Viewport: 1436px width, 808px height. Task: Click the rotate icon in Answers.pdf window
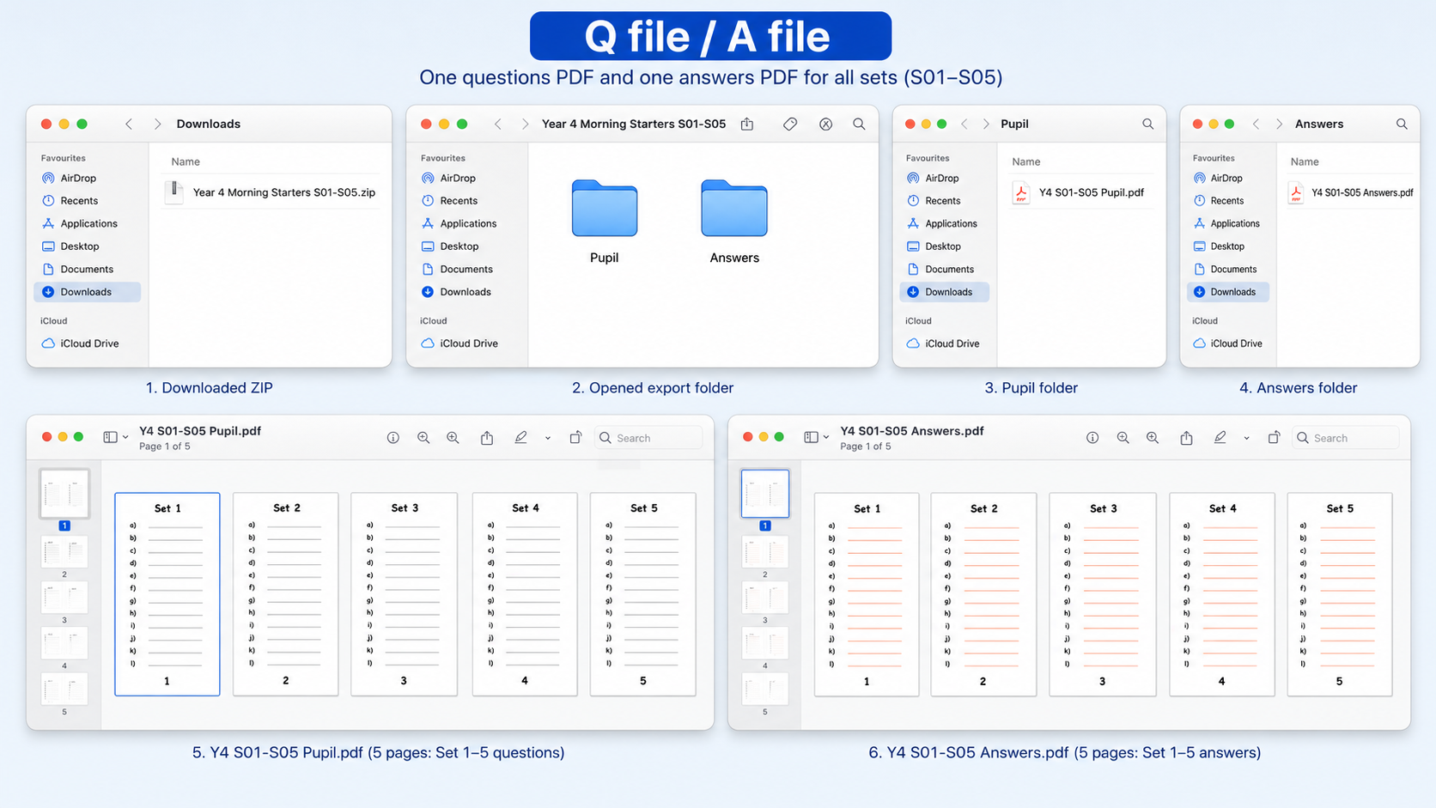(1275, 437)
